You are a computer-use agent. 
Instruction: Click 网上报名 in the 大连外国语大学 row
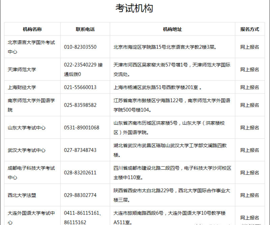click(250, 218)
